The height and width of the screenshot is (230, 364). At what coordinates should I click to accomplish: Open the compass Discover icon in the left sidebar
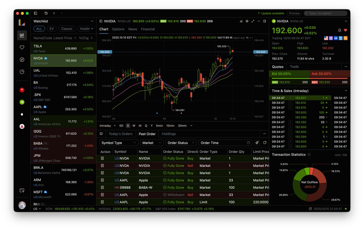point(22,60)
